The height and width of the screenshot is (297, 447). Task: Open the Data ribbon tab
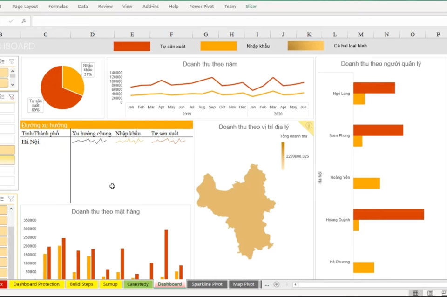coord(83,6)
